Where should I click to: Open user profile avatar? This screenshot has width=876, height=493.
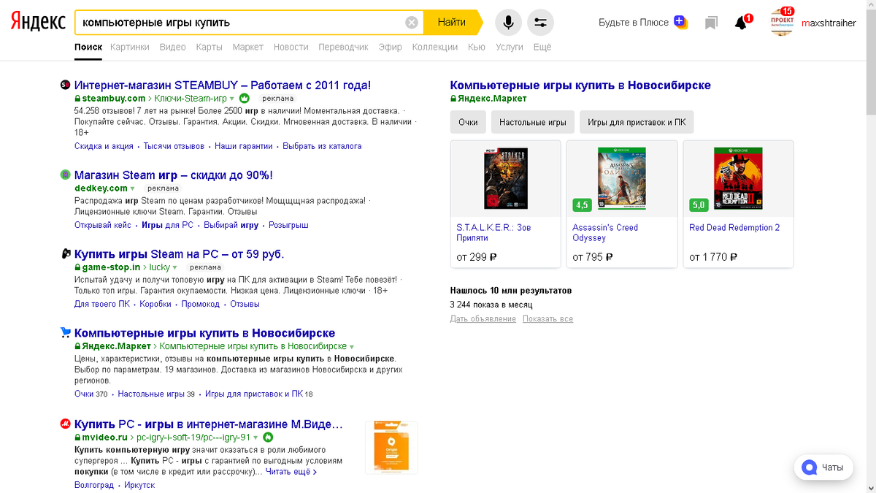coord(782,23)
